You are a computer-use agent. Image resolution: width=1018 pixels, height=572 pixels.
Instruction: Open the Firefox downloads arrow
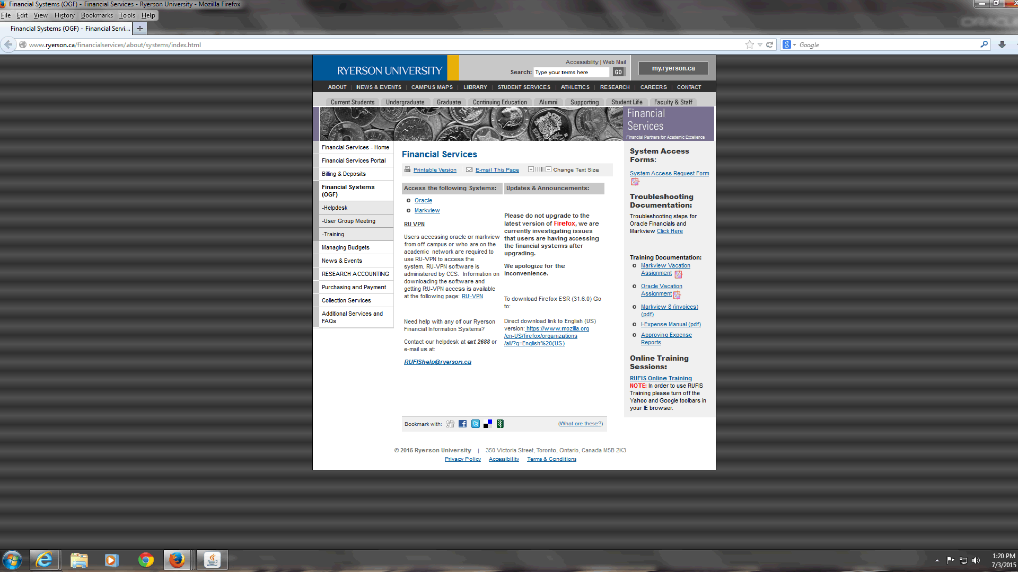coord(1002,45)
